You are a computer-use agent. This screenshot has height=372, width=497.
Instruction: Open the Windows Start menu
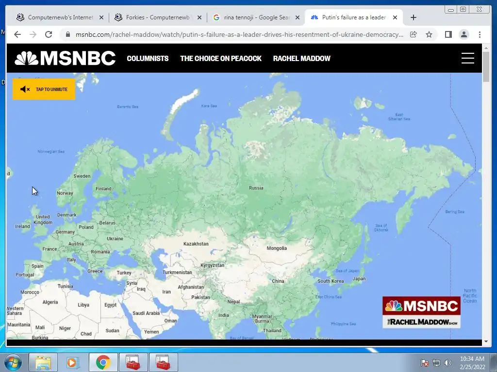tap(13, 362)
